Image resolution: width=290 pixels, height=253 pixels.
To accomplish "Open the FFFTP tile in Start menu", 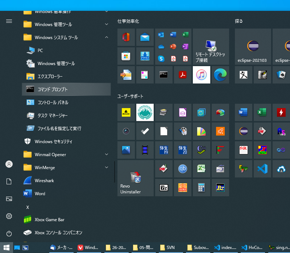I will [243, 169].
